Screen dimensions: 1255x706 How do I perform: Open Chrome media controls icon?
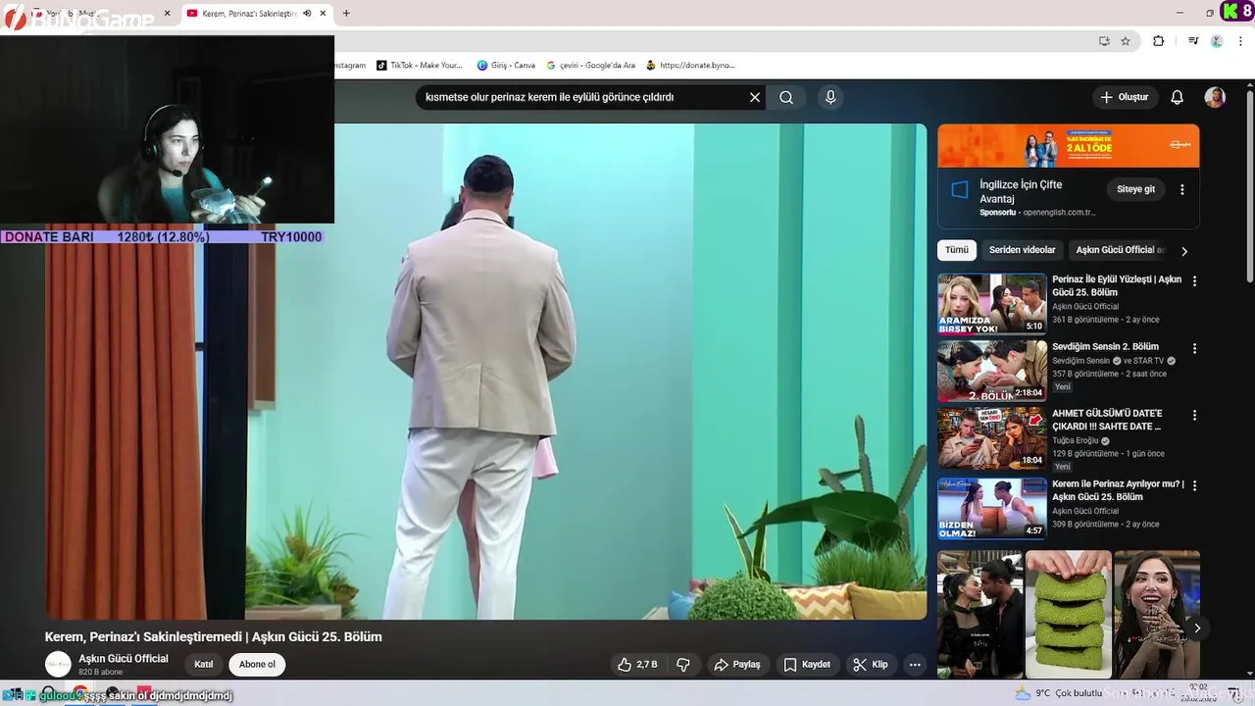[x=1193, y=41]
